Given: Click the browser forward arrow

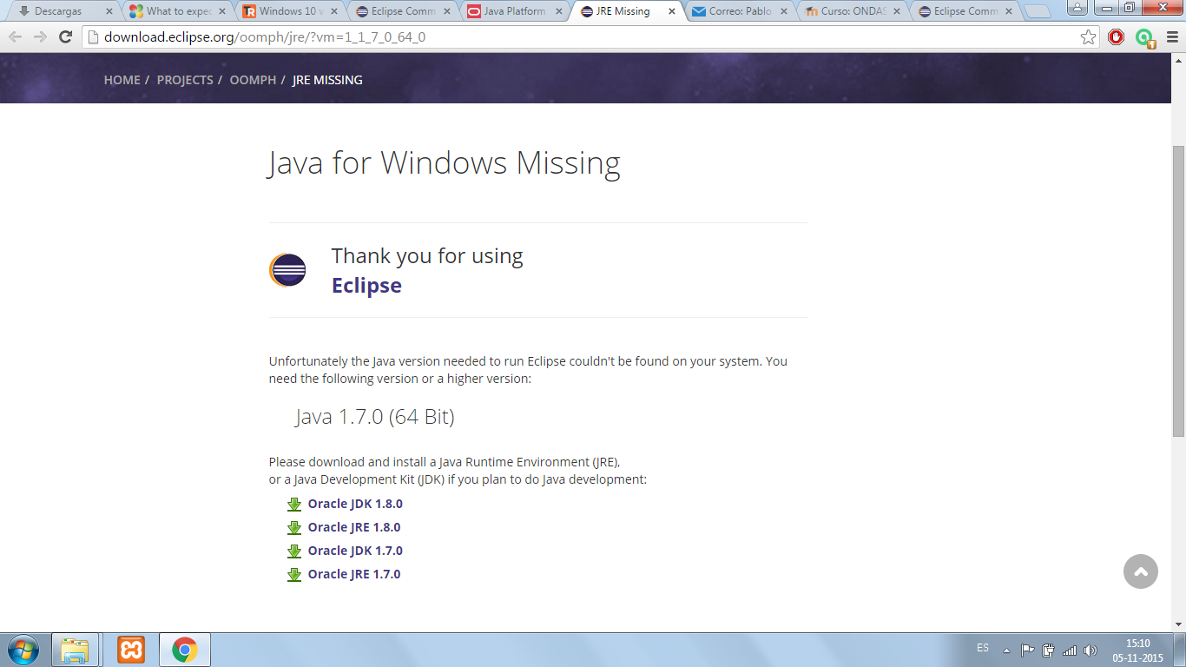Looking at the screenshot, I should [40, 37].
